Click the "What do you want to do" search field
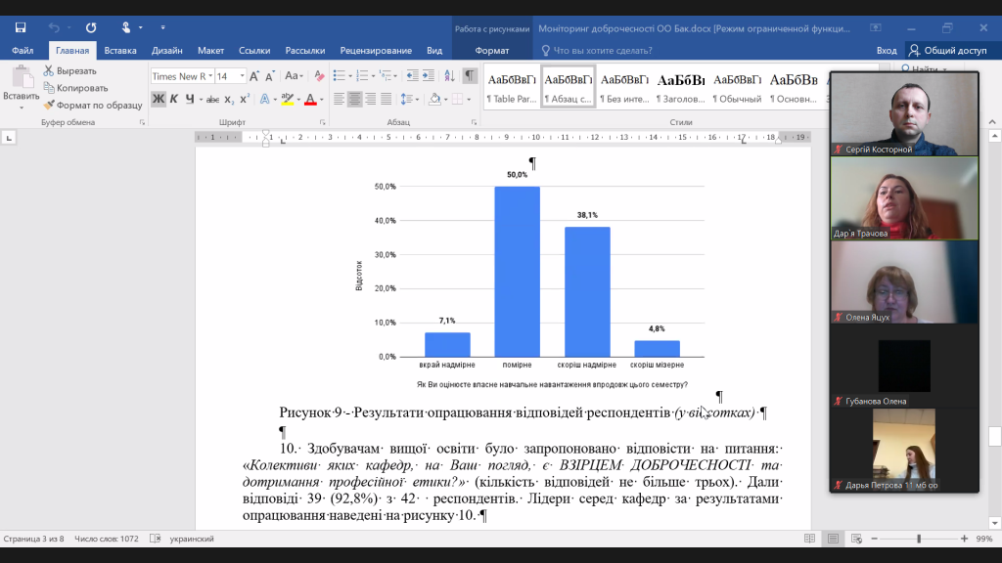 (602, 51)
